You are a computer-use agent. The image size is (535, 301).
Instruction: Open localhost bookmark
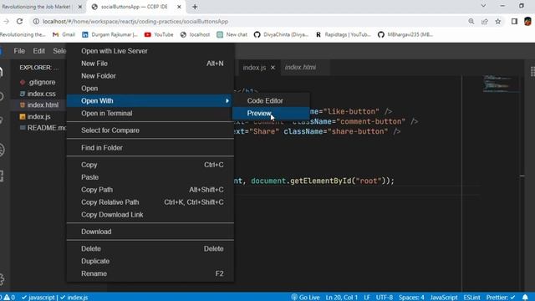click(x=195, y=34)
